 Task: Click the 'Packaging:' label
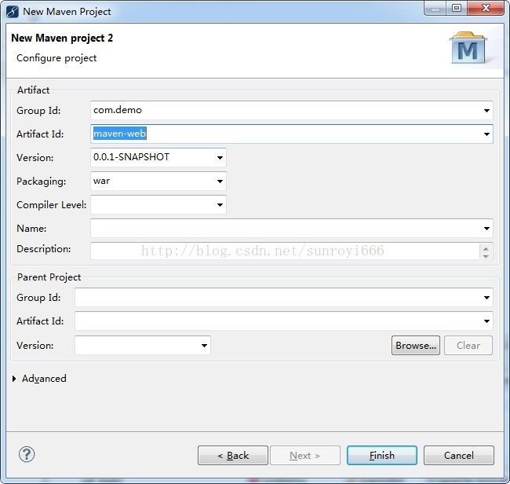tap(42, 181)
